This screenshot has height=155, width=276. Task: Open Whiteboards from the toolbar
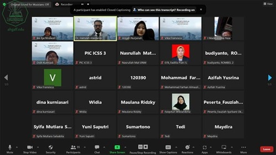(224, 149)
